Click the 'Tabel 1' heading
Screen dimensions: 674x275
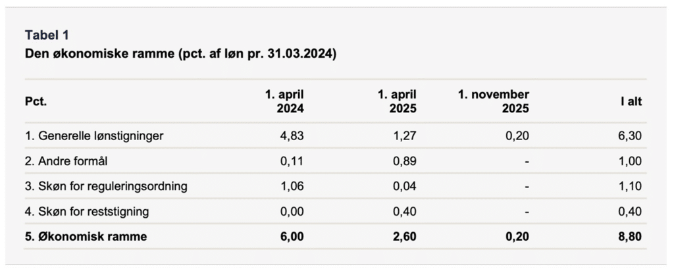pyautogui.click(x=47, y=36)
